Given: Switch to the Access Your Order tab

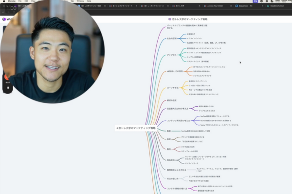Looking at the screenshot, I should (215, 6).
